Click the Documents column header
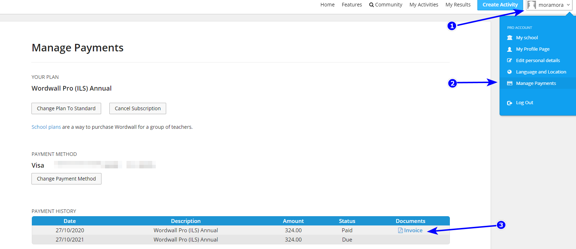The height and width of the screenshot is (249, 576). tap(411, 221)
